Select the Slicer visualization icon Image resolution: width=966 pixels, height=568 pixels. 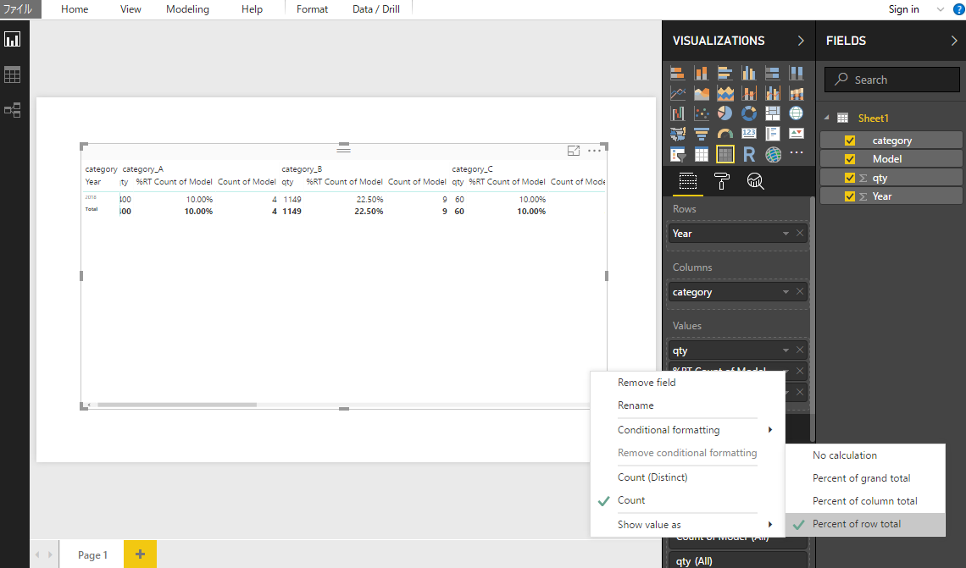(x=678, y=154)
